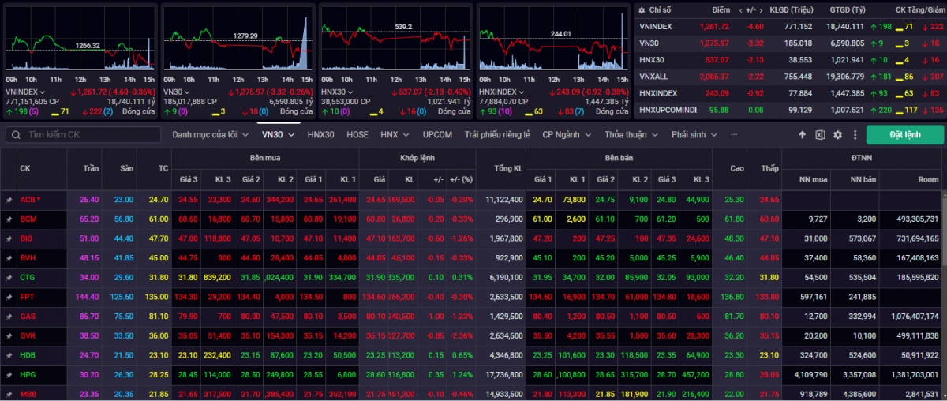Export table using Excel icon

[820, 135]
